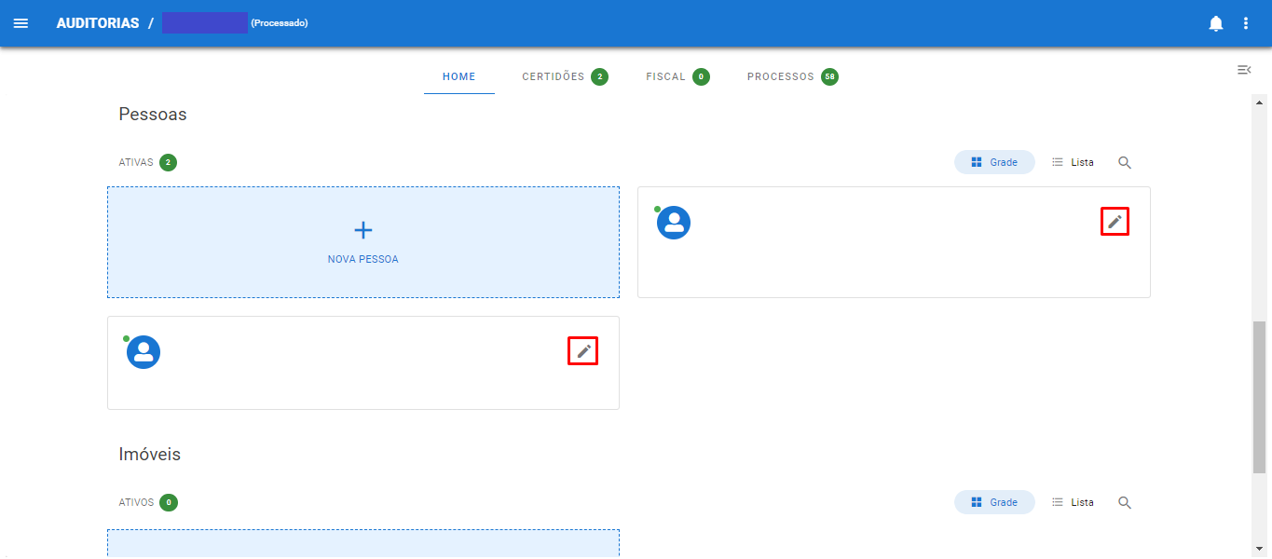Screen dimensions: 1272x559
Task: Switch Pessoas view to Grade
Action: (x=994, y=162)
